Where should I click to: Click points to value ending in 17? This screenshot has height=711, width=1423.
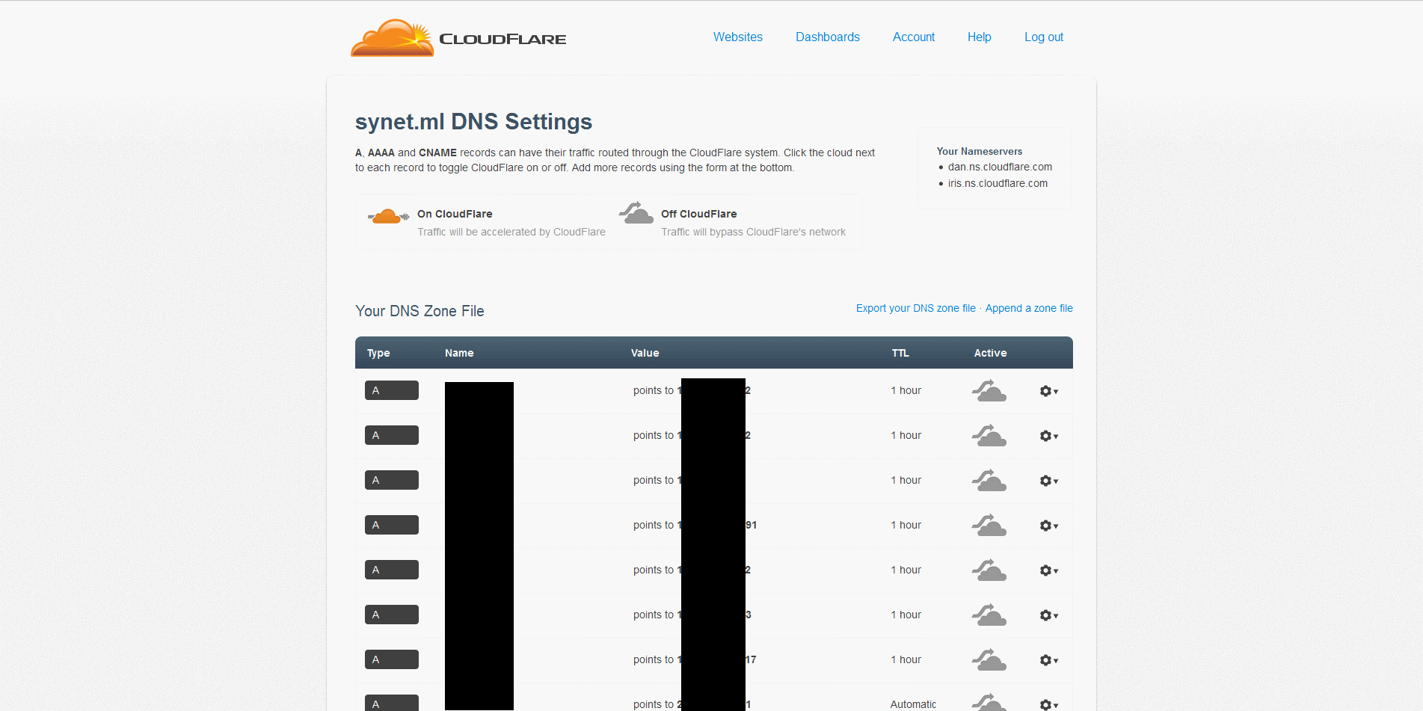(x=695, y=659)
